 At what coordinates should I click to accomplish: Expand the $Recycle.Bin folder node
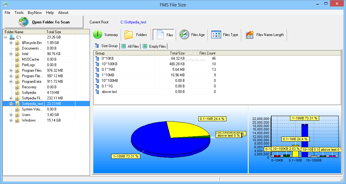click(x=11, y=43)
